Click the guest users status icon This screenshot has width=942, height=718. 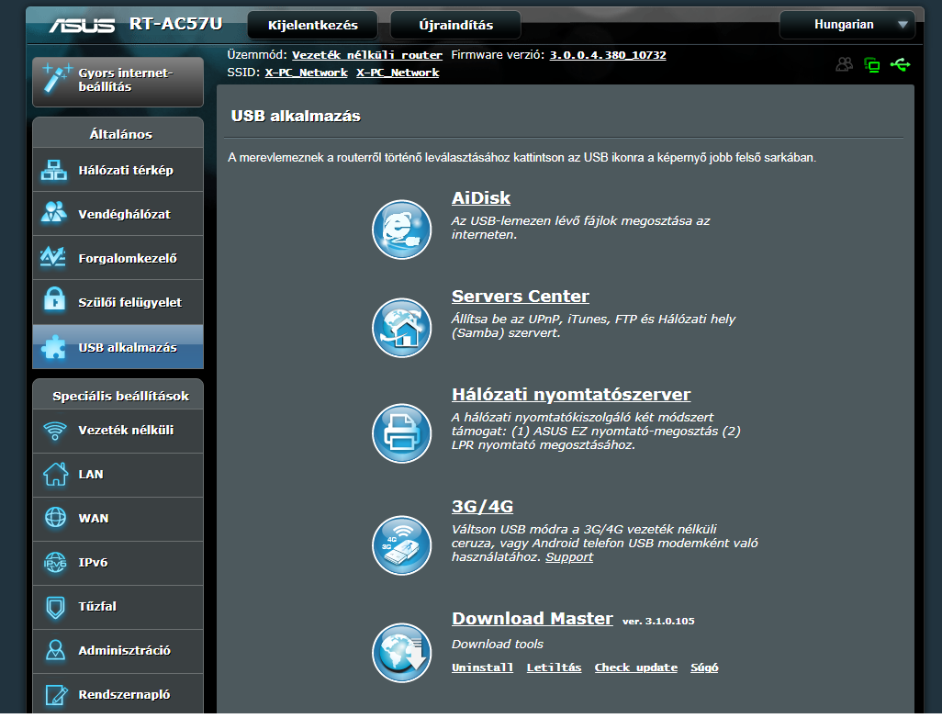[x=844, y=64]
